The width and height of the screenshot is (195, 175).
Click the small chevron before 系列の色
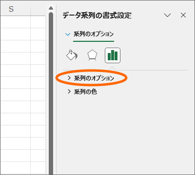click(69, 91)
